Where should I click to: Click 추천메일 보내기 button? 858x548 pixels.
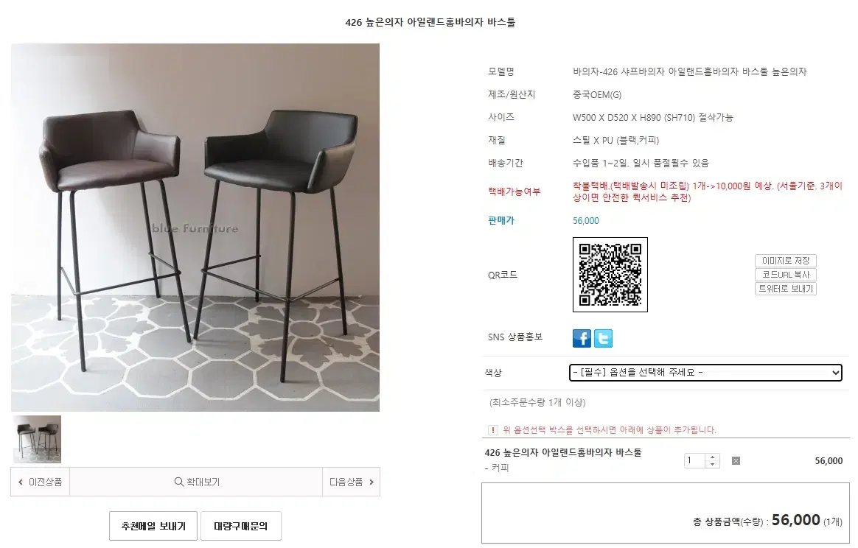(x=153, y=526)
